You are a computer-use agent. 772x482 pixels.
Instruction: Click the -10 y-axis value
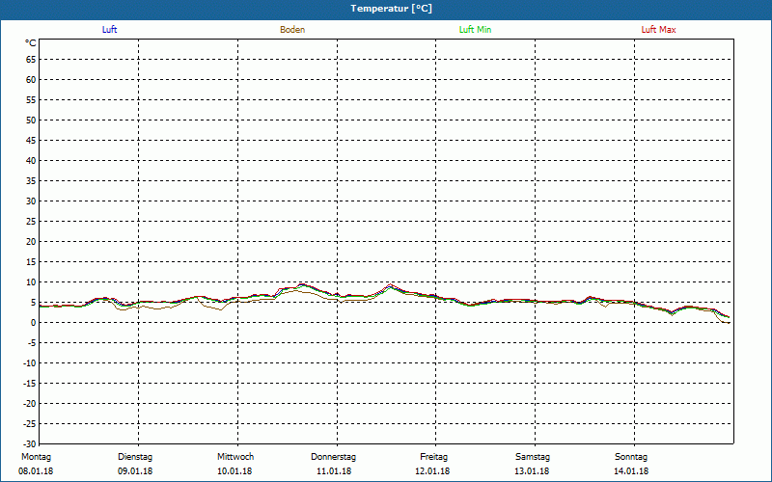(30, 363)
